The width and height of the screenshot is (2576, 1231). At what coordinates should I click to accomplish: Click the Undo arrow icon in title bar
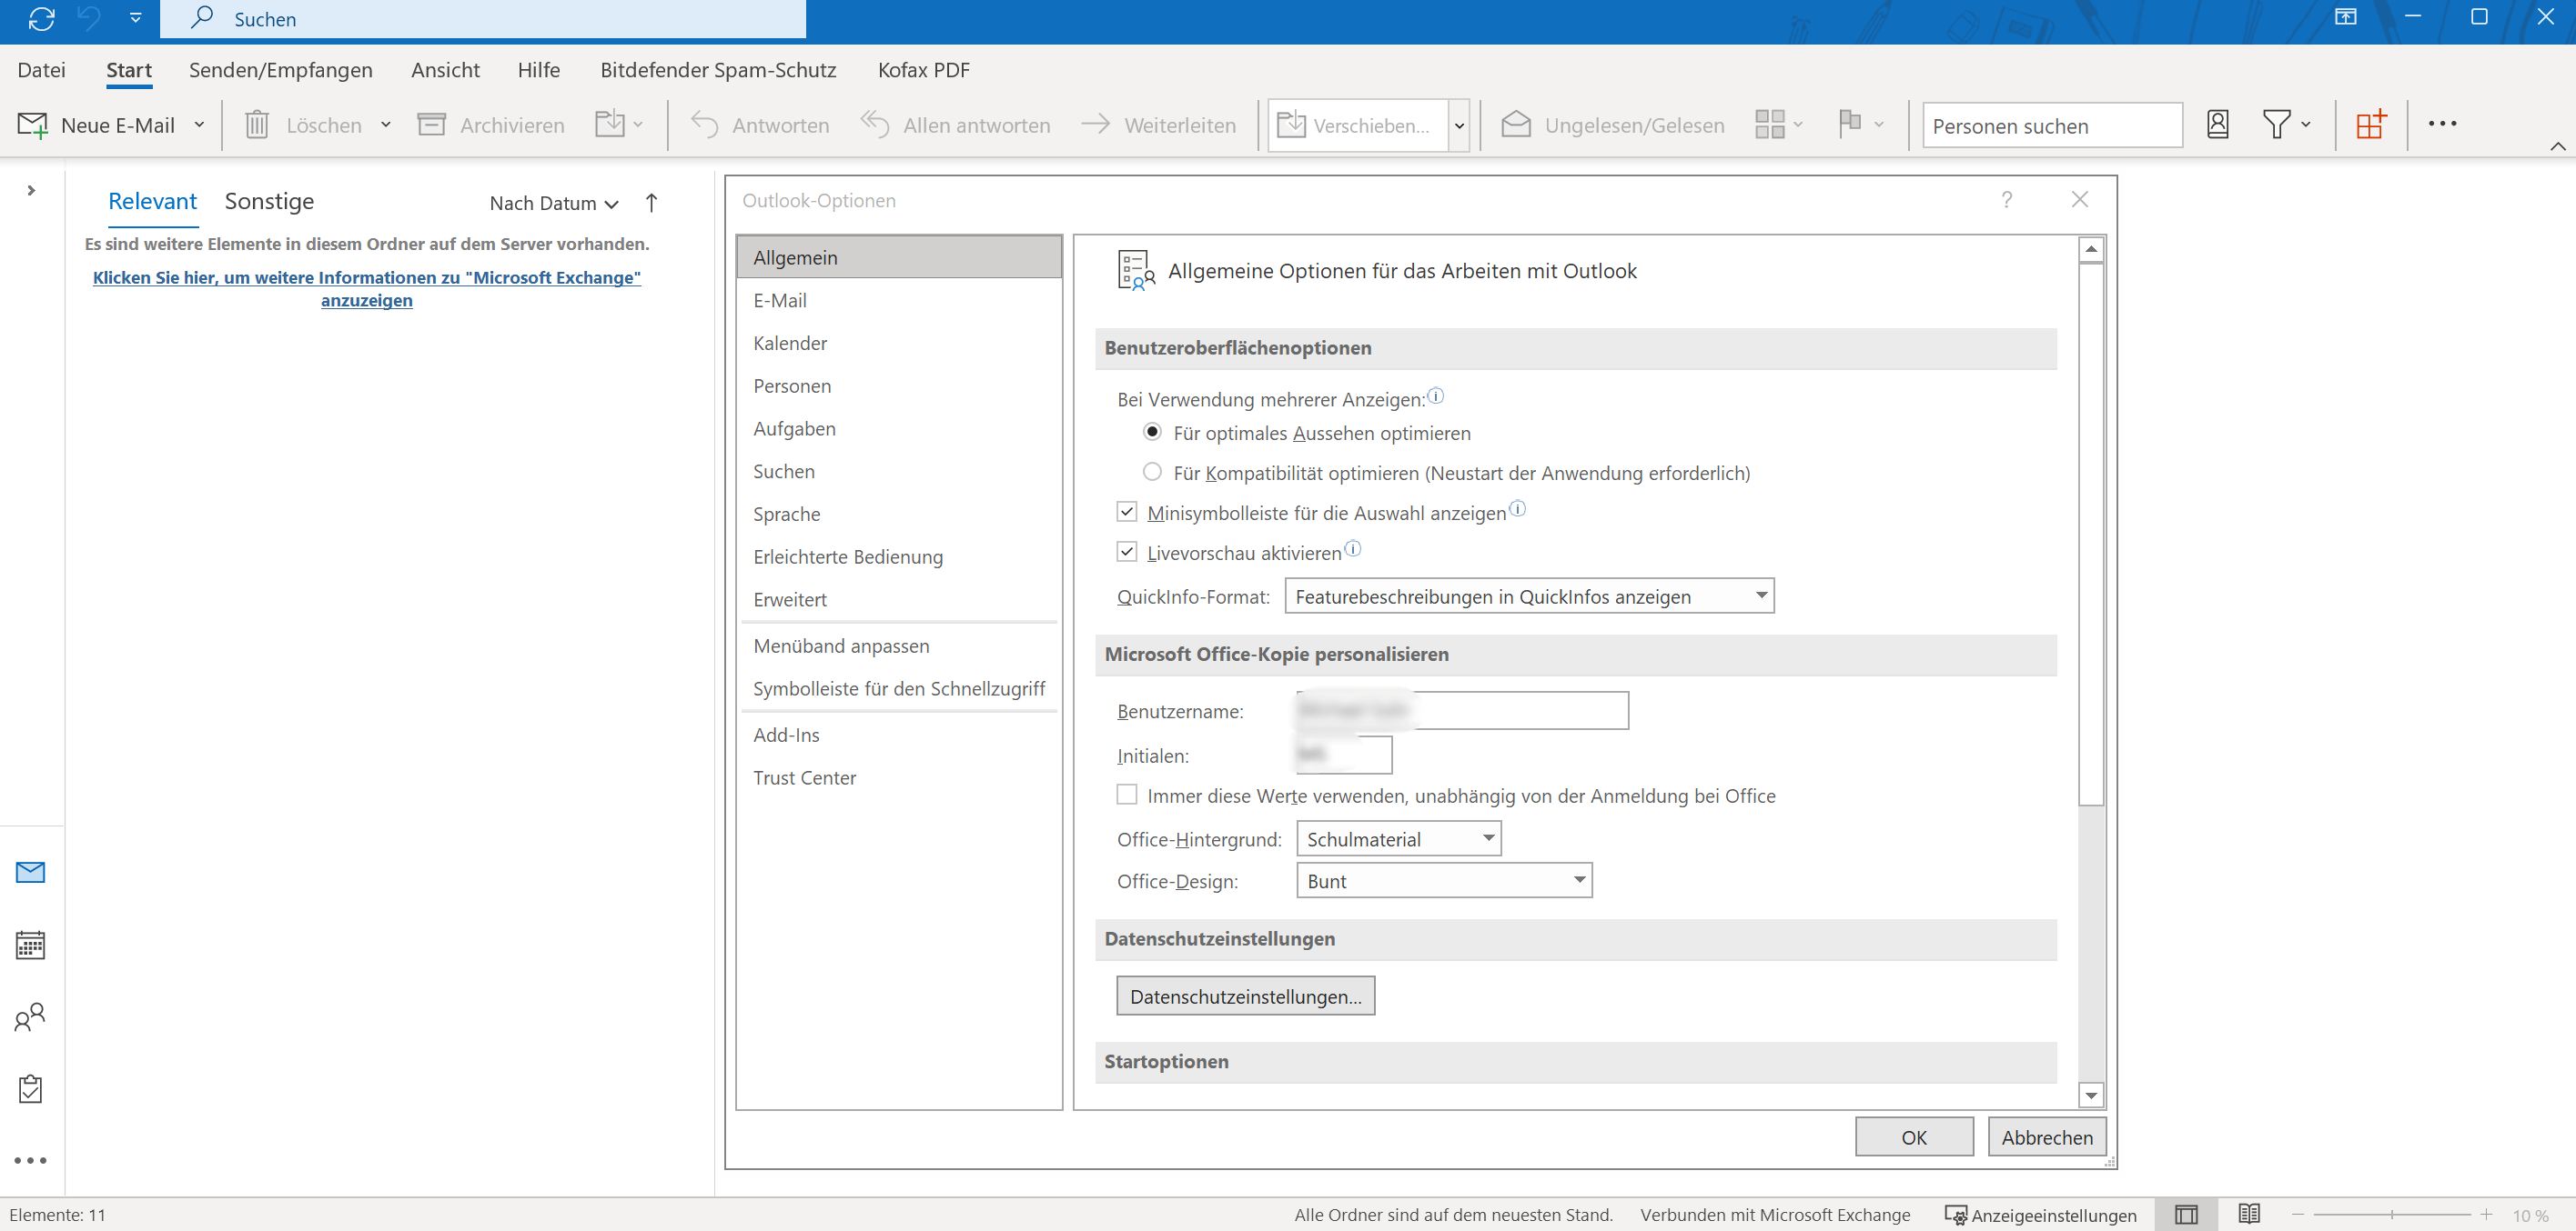[89, 18]
